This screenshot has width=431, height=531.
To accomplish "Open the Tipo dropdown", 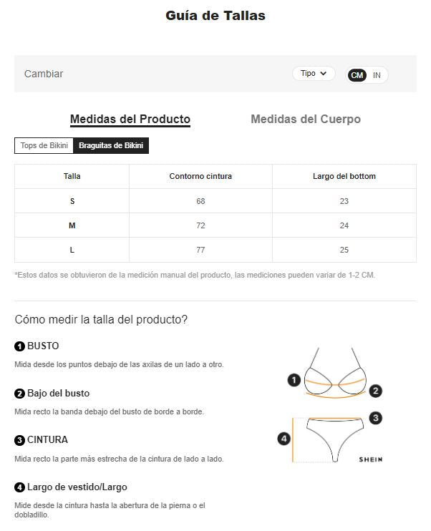I will 314,74.
